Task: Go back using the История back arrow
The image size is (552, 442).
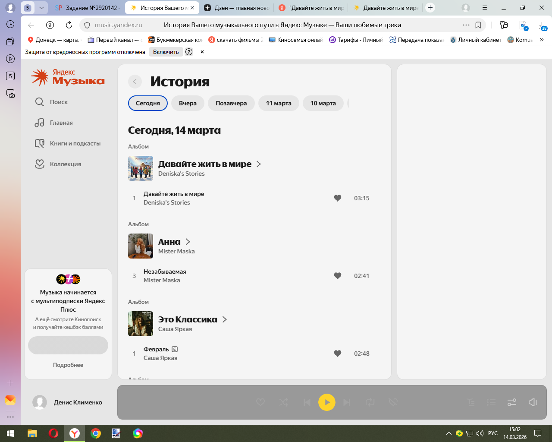Action: [x=135, y=82]
